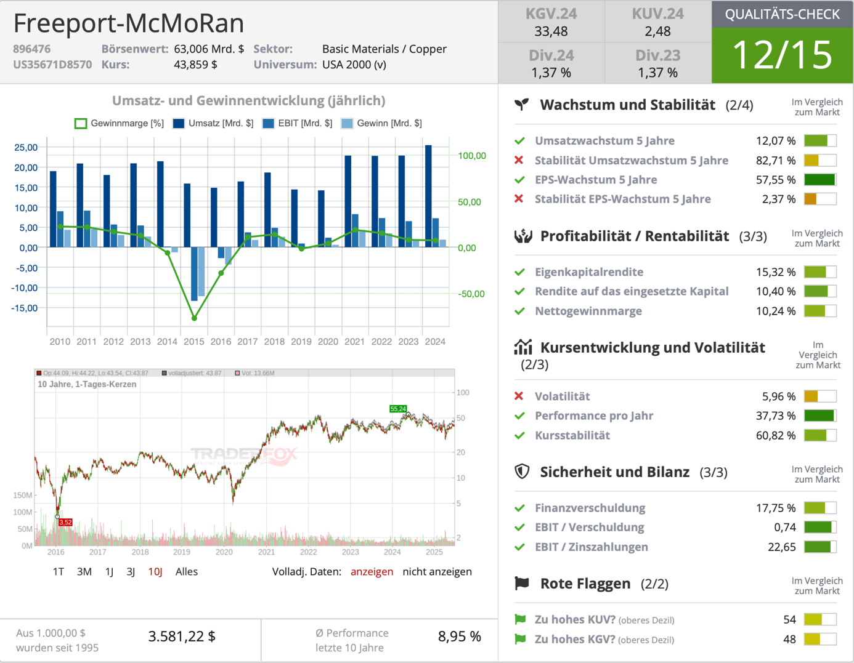Click the red X next to Volatilität
This screenshot has width=854, height=663.
coord(519,396)
